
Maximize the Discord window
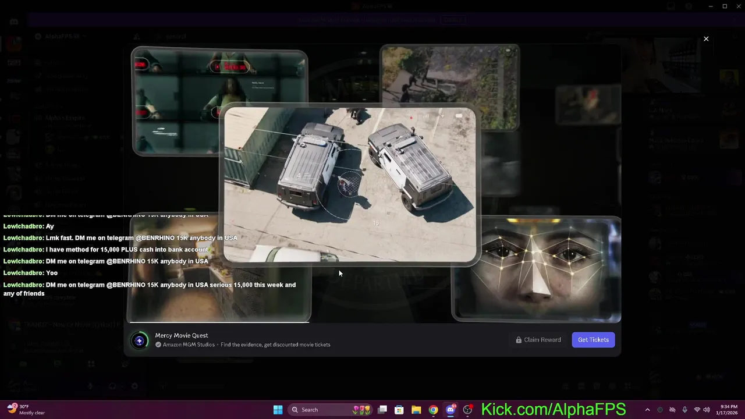pyautogui.click(x=725, y=6)
